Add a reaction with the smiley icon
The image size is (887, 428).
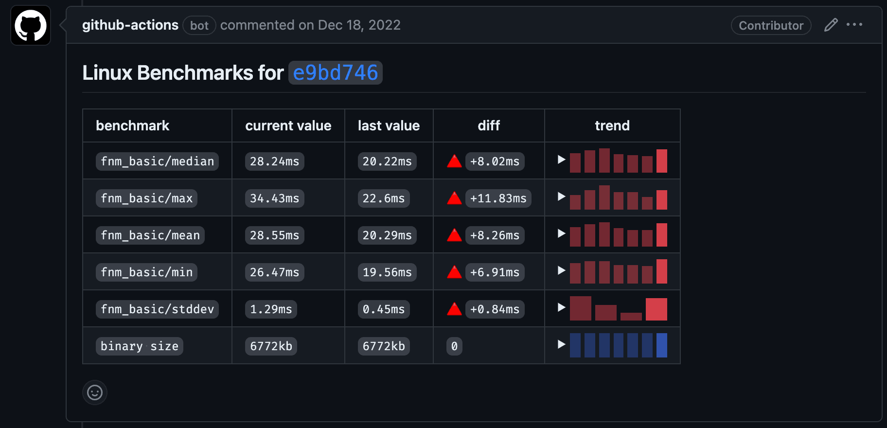[95, 392]
